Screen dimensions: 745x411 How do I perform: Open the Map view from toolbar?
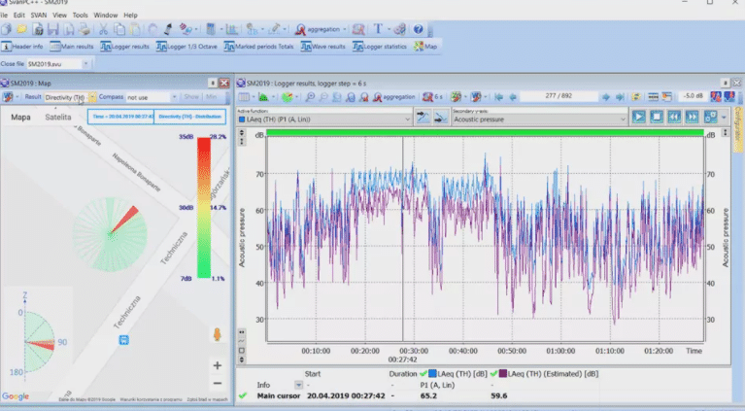pyautogui.click(x=424, y=46)
